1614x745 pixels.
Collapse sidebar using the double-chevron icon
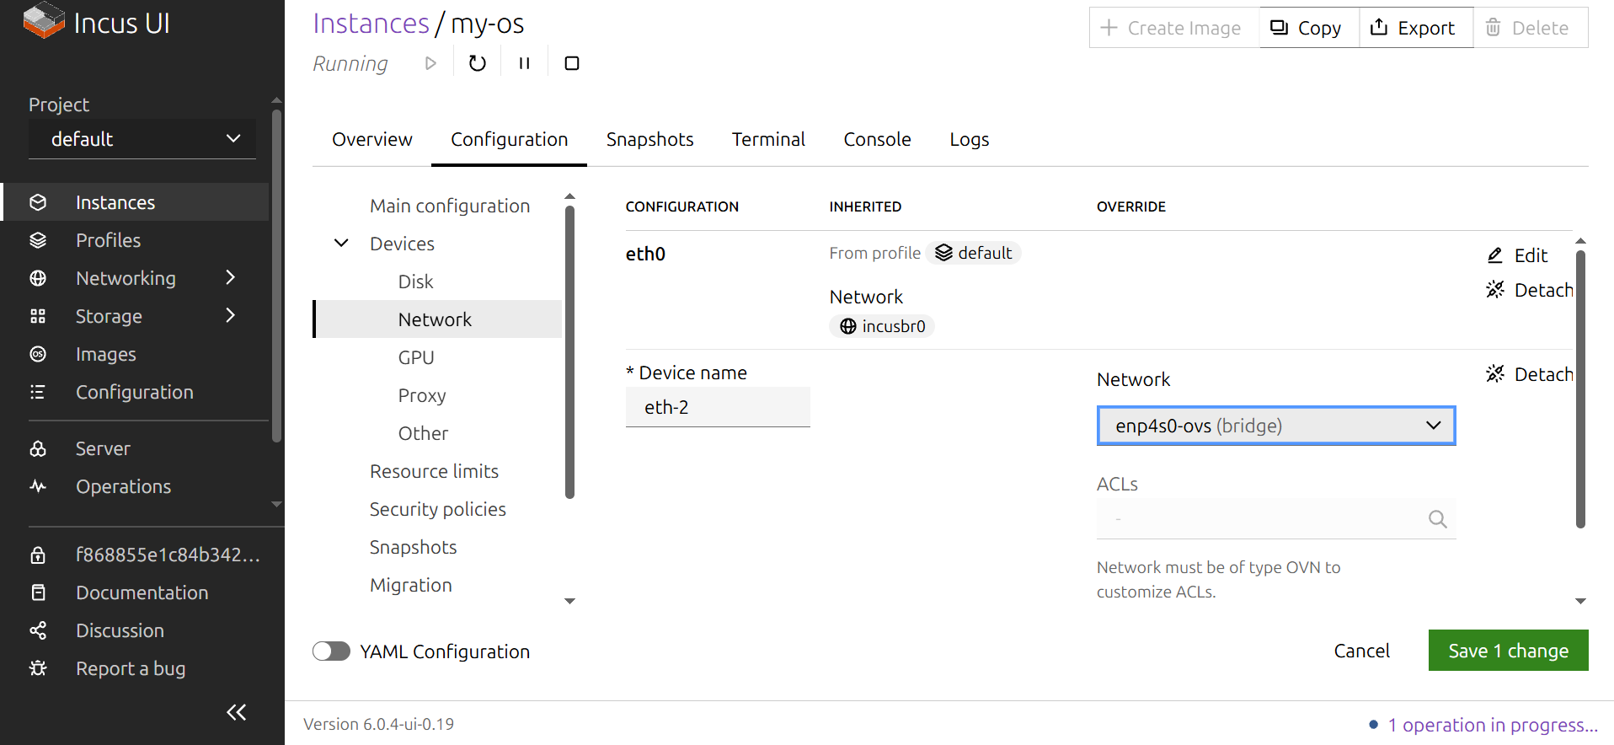point(236,712)
